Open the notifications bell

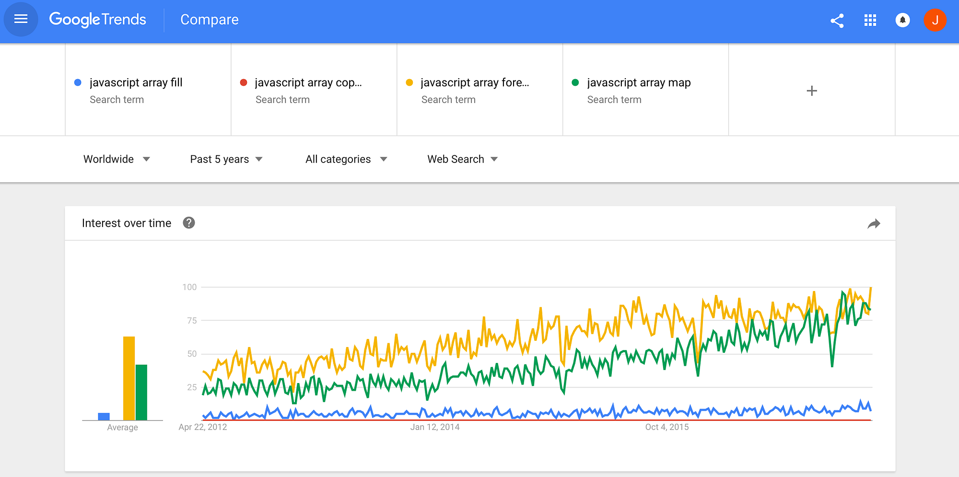click(902, 20)
